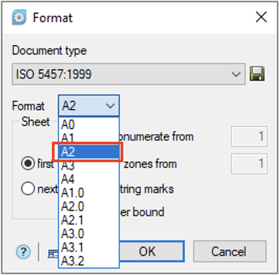This screenshot has height=275, width=279.
Task: Select the next sheet radio button
Action: (x=28, y=188)
